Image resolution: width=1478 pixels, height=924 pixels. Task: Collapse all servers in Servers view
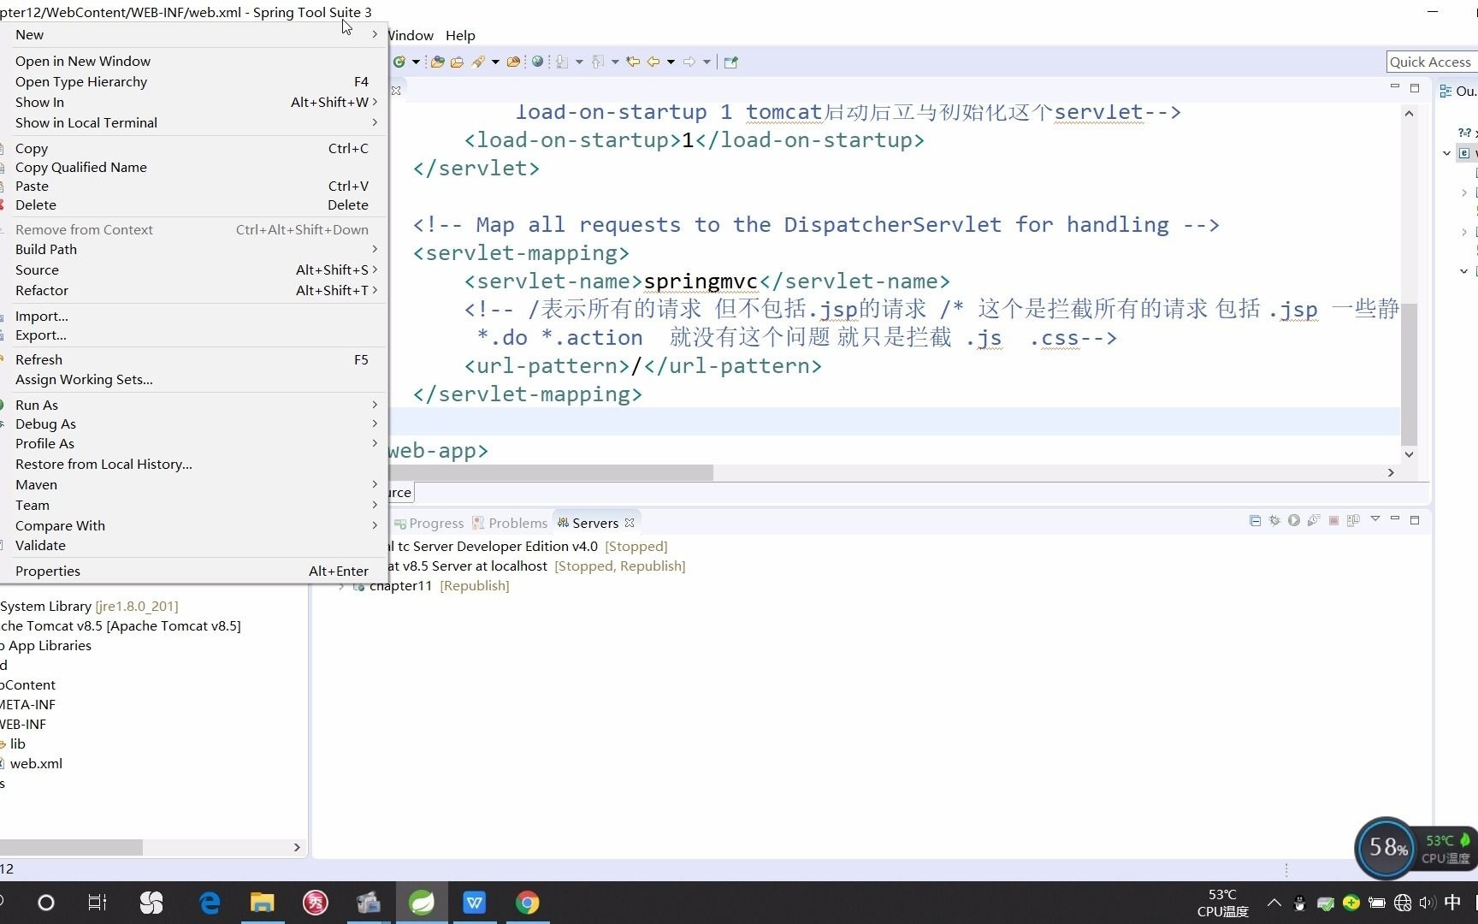tap(1255, 520)
